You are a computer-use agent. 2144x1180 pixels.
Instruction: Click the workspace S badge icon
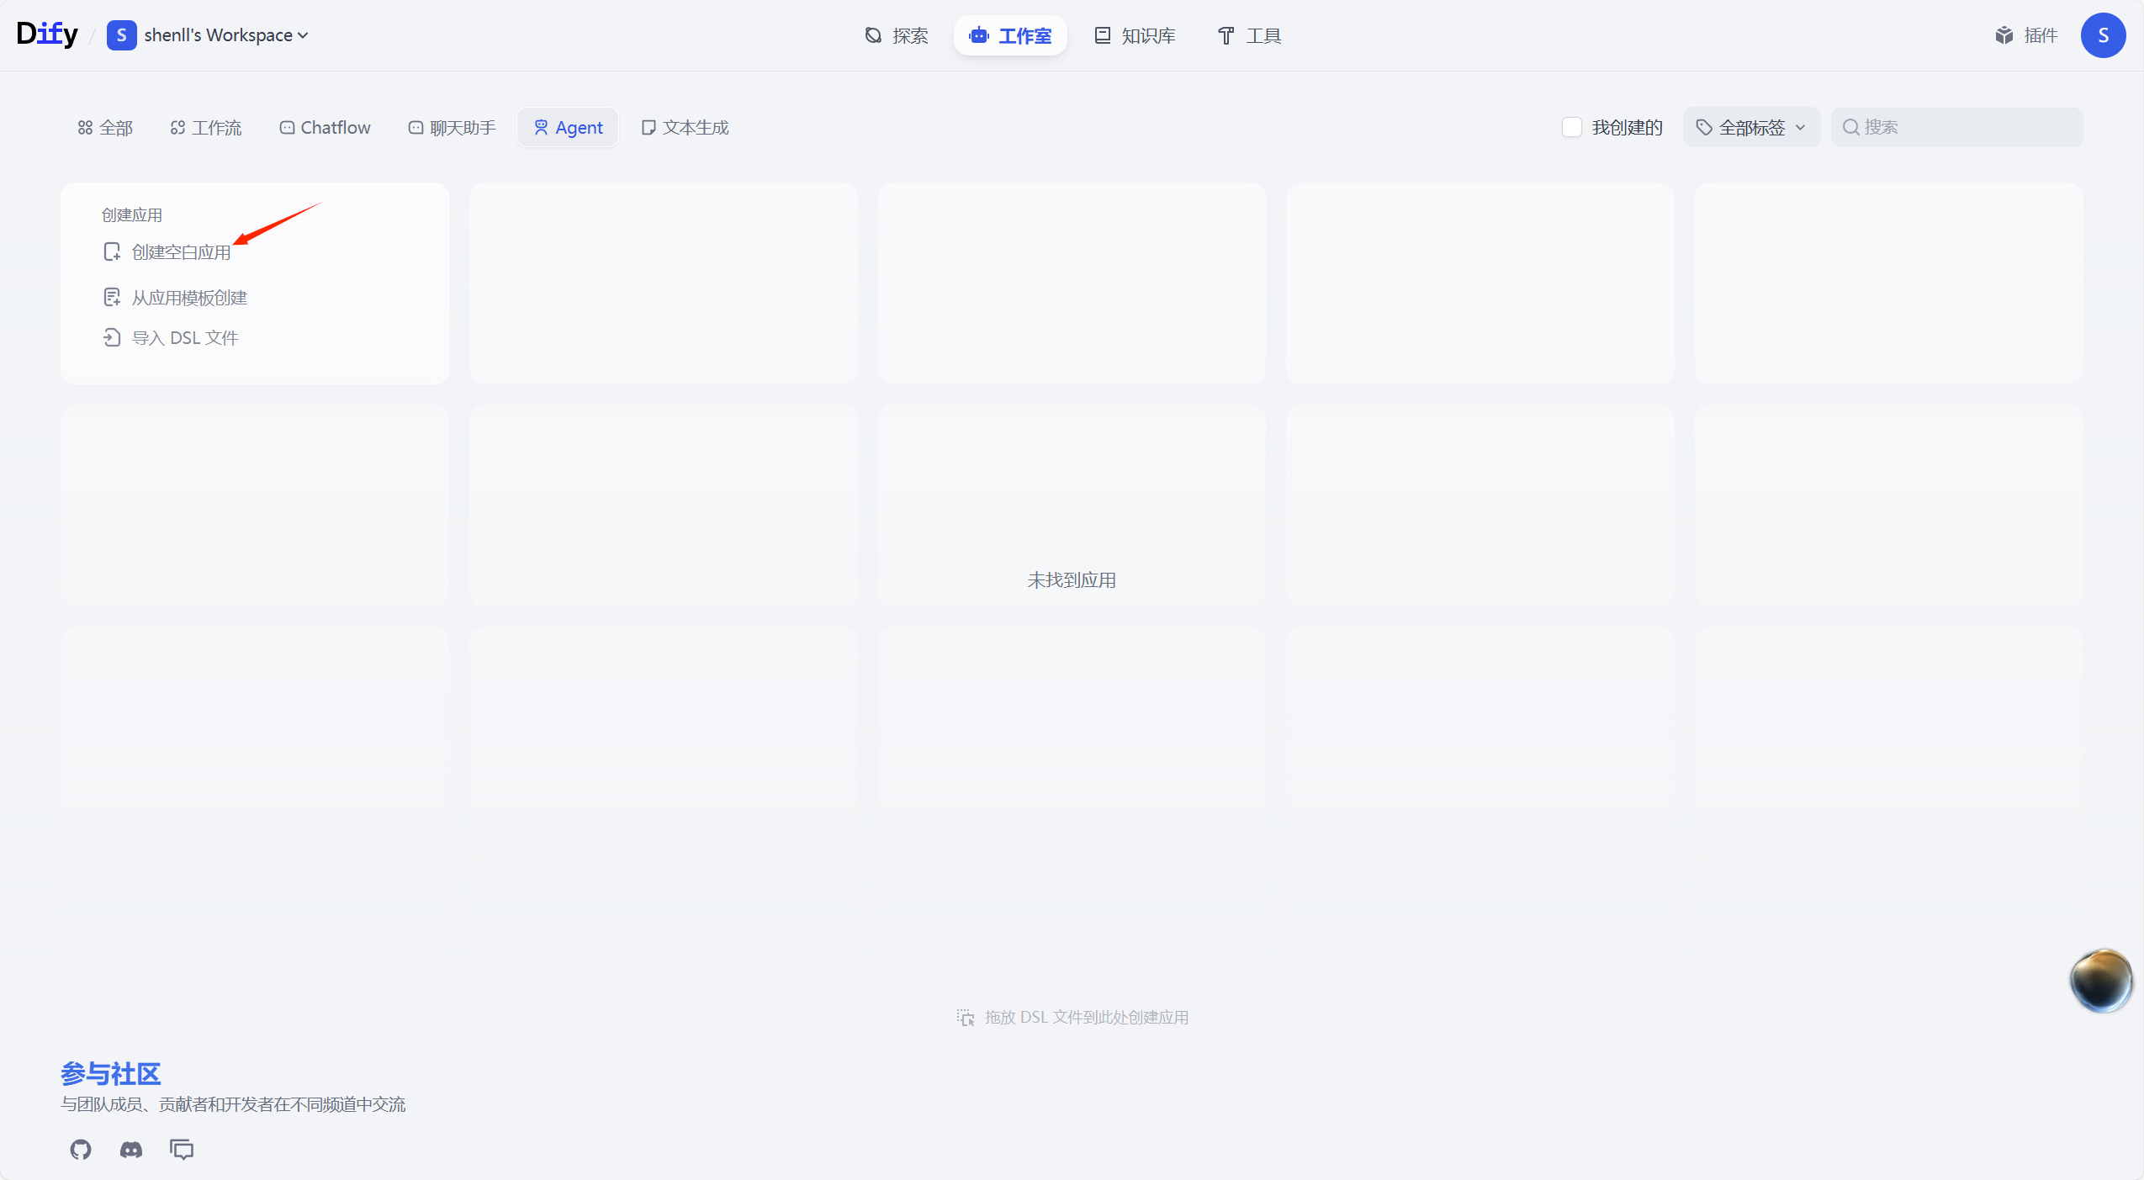[121, 35]
